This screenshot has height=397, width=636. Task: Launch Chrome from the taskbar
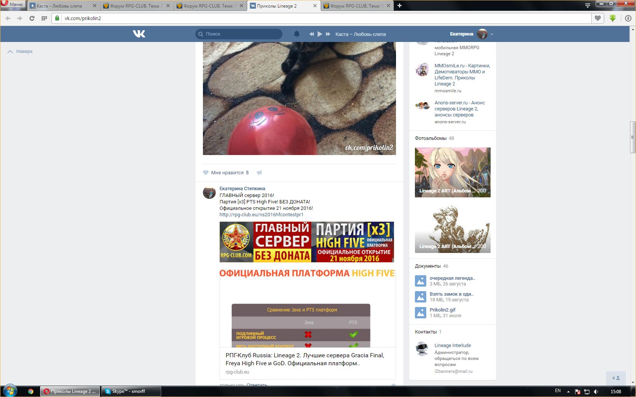31,392
